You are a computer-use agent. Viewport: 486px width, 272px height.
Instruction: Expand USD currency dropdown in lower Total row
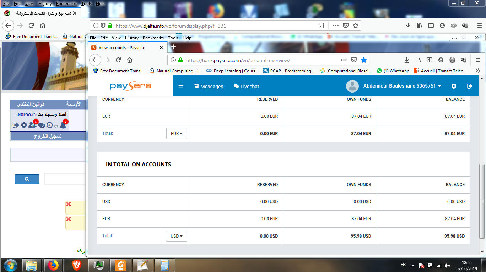[x=177, y=236]
